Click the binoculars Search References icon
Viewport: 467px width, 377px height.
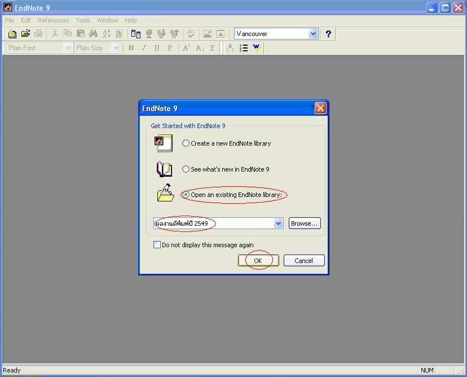pos(93,33)
